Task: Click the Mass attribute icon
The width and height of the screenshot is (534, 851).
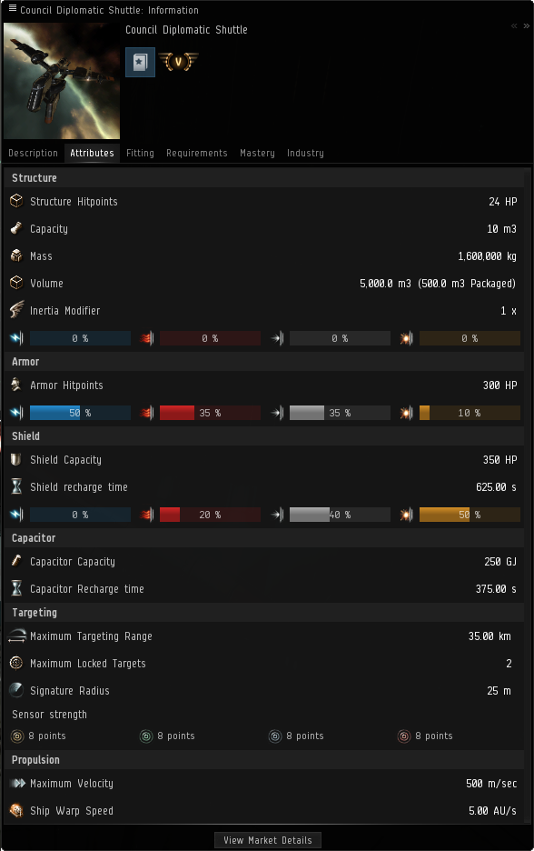Action: point(17,255)
